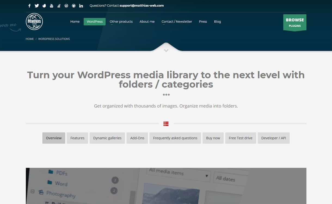
Task: Open the LinkedIn icon
Action: point(81,6)
